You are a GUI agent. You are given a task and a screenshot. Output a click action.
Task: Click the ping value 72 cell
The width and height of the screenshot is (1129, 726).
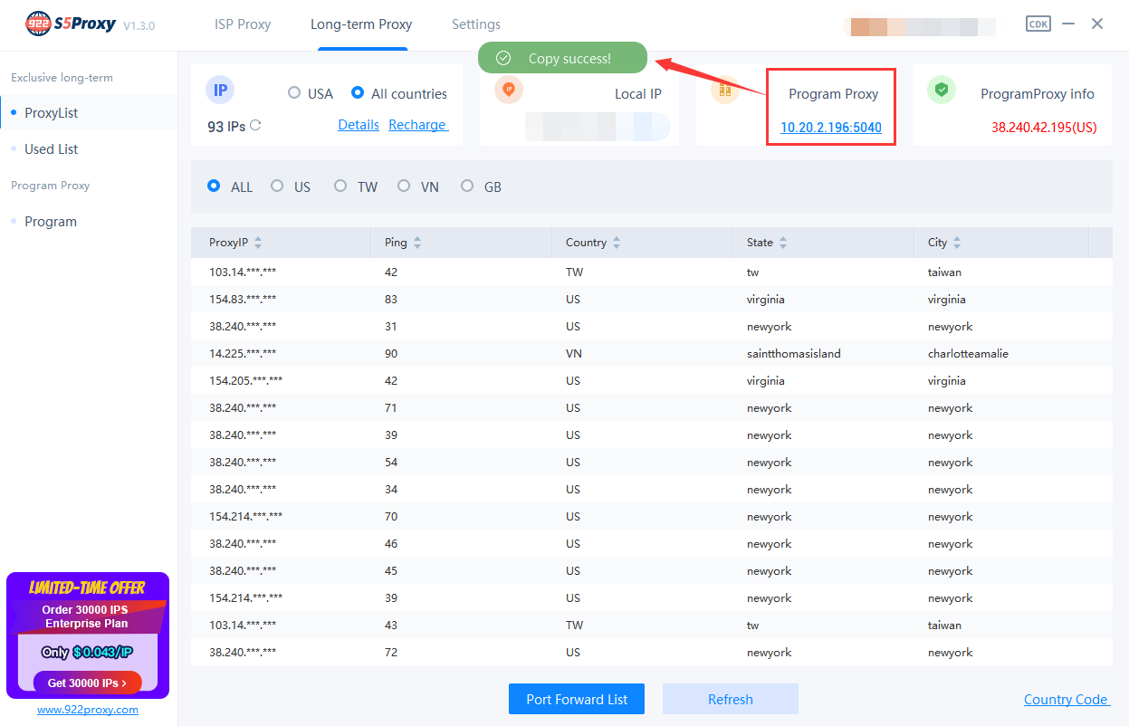[x=391, y=652]
